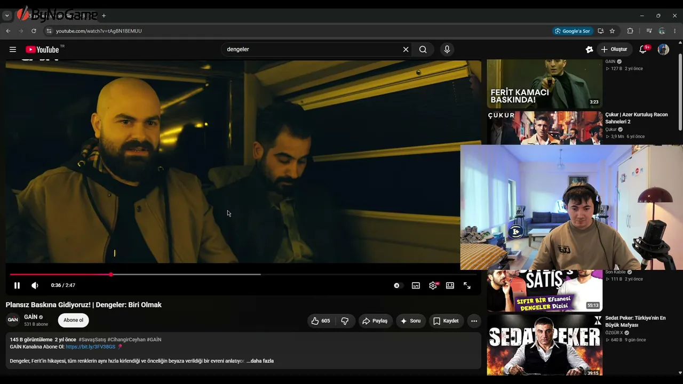Dislike the video
The image size is (683, 384).
click(x=345, y=321)
